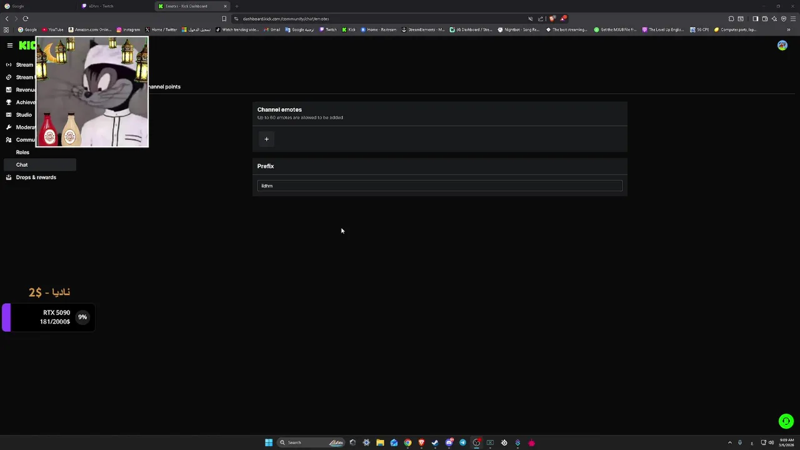Screen dimensions: 800x450
Task: Open Steam from taskbar
Action: click(x=435, y=442)
